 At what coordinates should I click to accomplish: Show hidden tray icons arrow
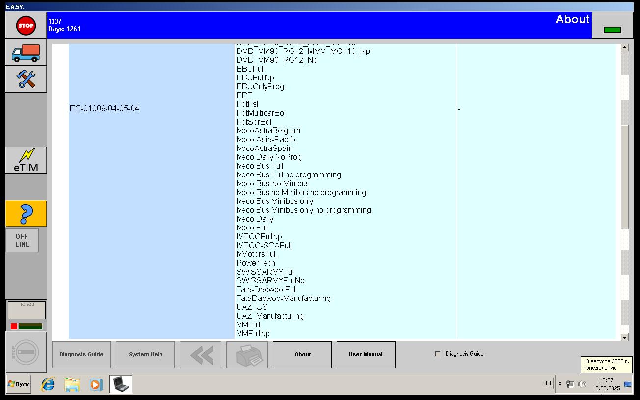[x=560, y=384]
